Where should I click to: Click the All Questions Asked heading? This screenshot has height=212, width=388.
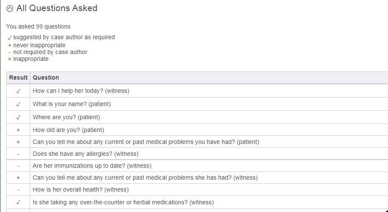point(57,8)
